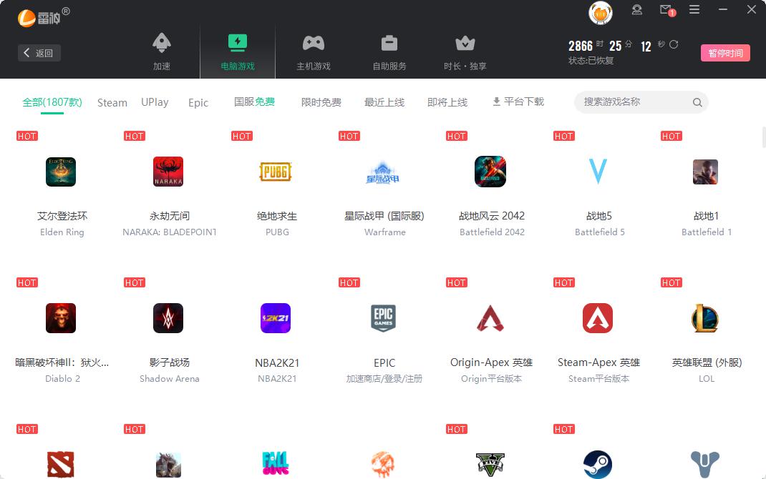Open the Elden Ring game icon
The width and height of the screenshot is (766, 479).
click(x=61, y=172)
